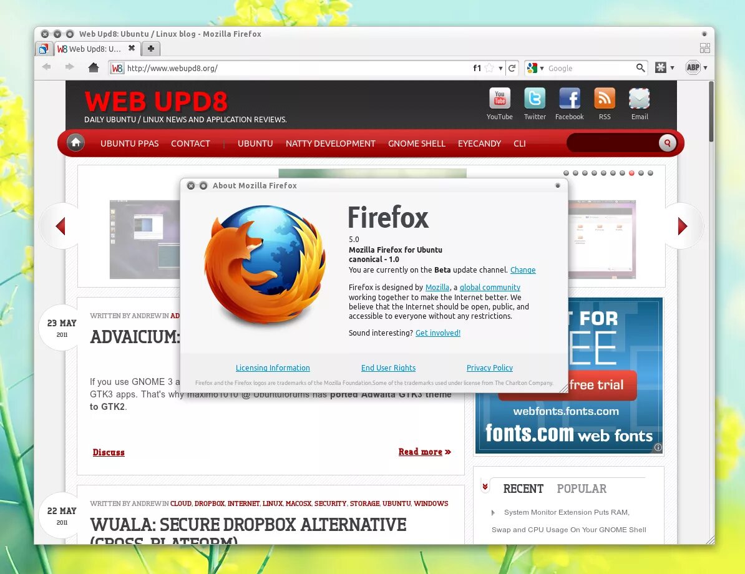745x574 pixels.
Task: Open the DROPBOX category tag
Action: (209, 503)
